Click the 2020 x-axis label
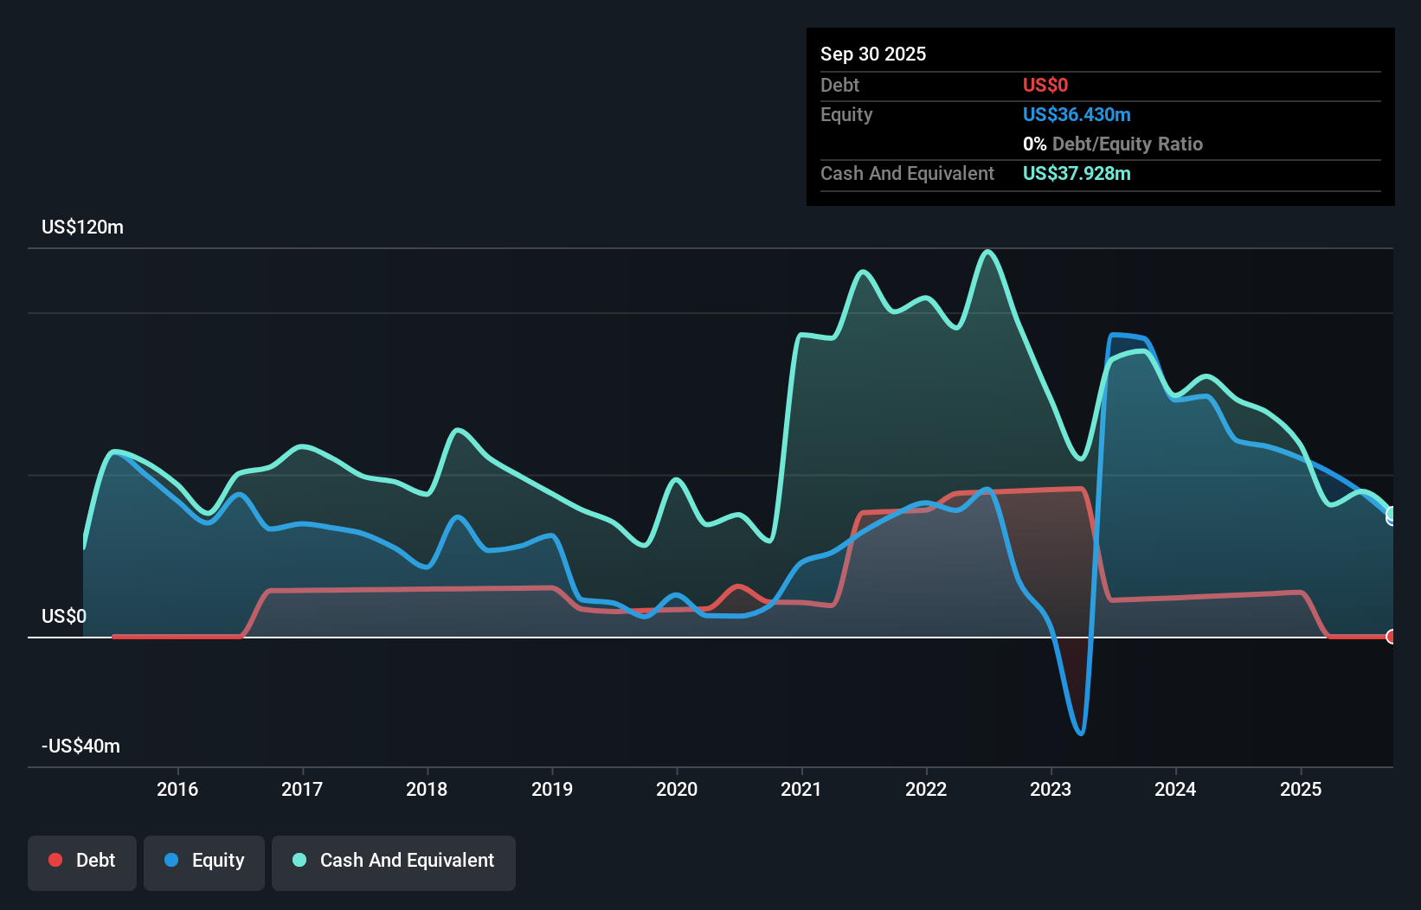The height and width of the screenshot is (910, 1421). coord(677,789)
